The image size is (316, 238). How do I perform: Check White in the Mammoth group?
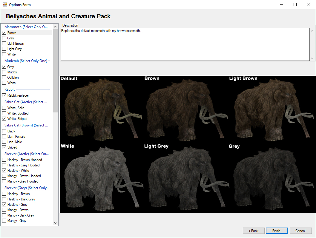pos(4,54)
